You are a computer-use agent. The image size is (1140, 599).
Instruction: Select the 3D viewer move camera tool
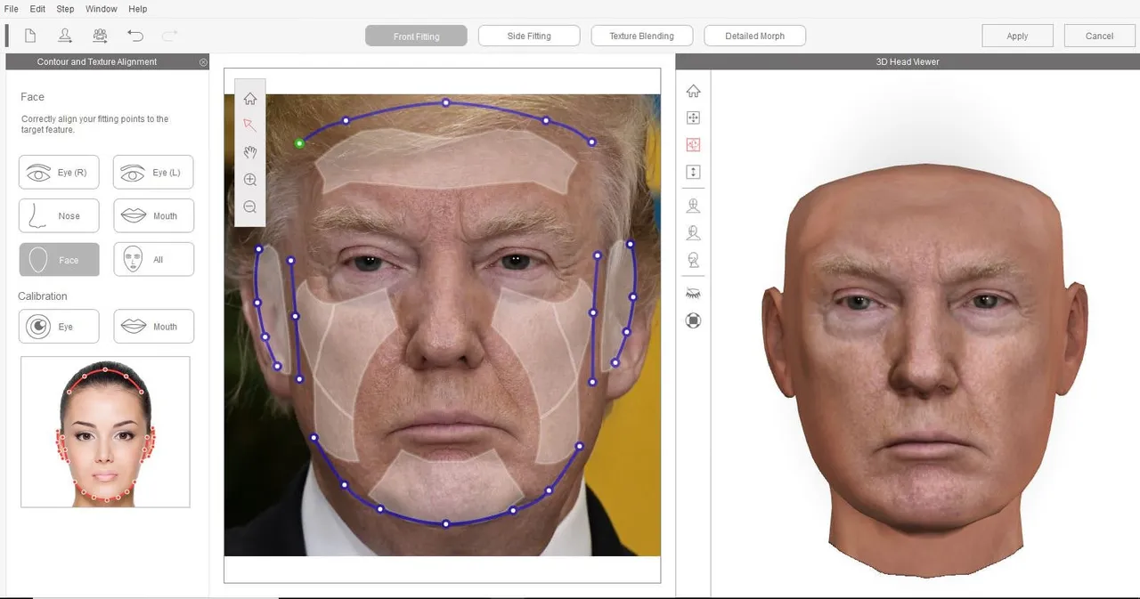click(693, 117)
